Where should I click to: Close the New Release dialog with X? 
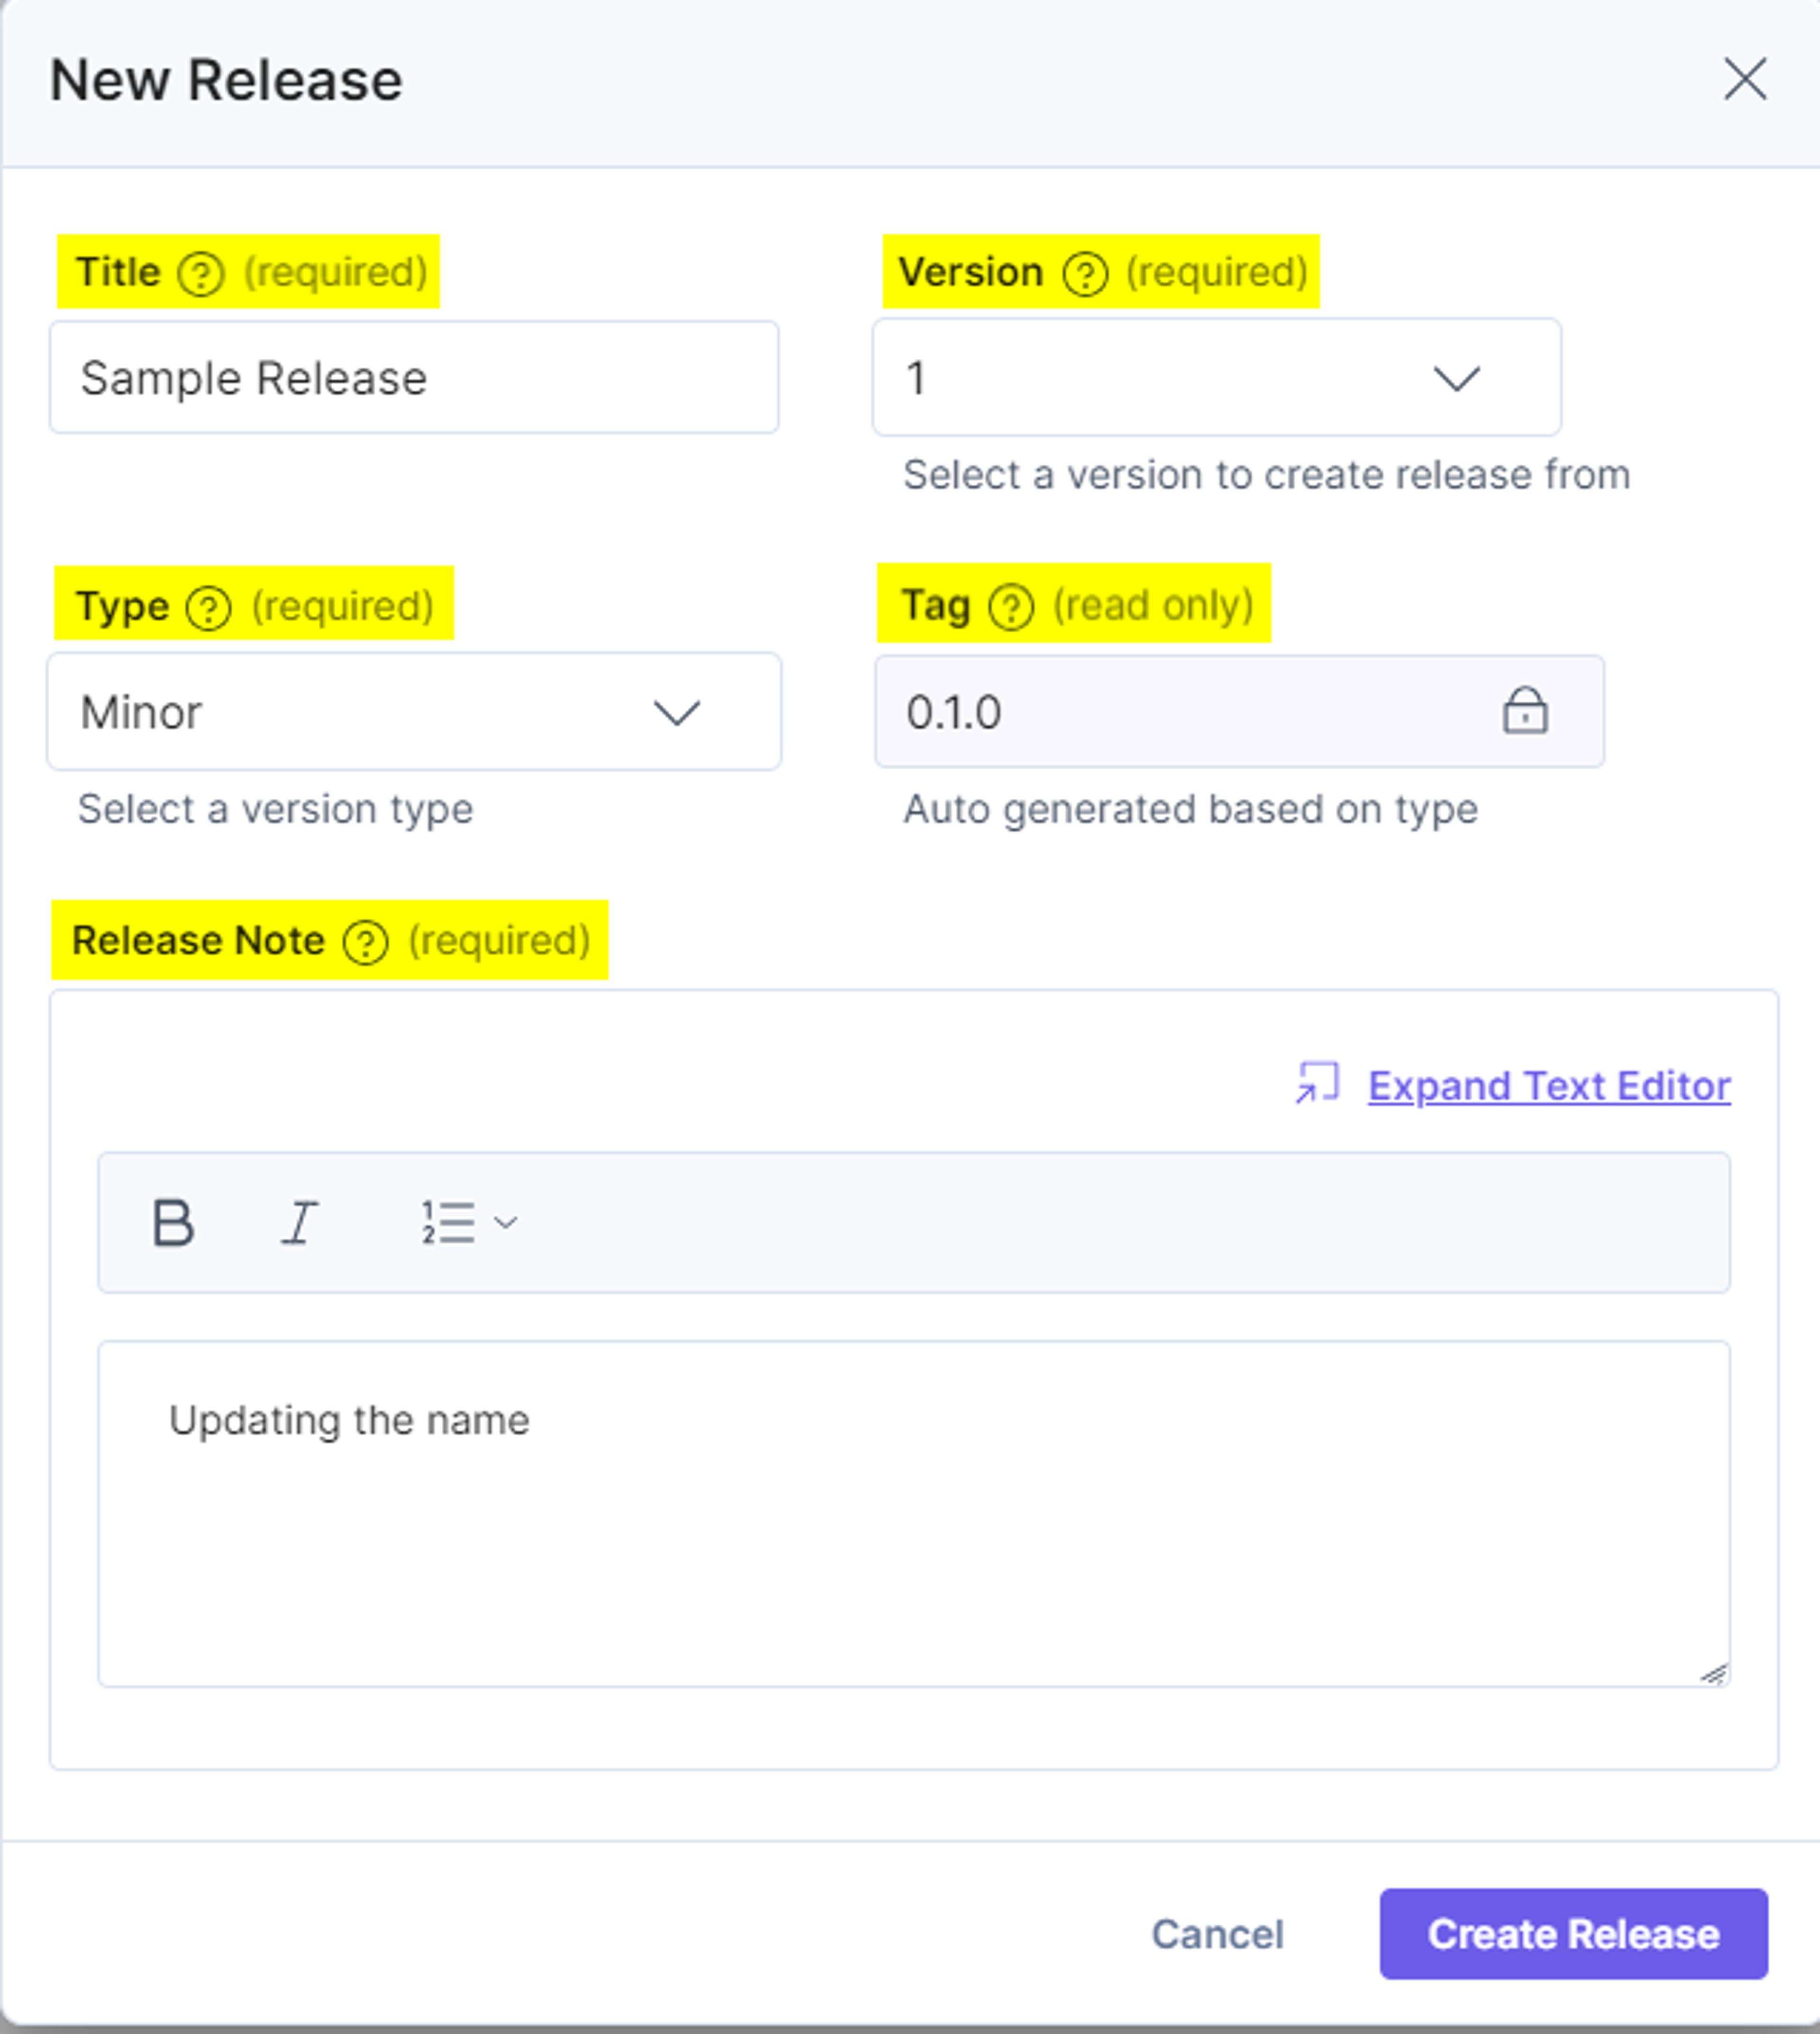[1746, 79]
